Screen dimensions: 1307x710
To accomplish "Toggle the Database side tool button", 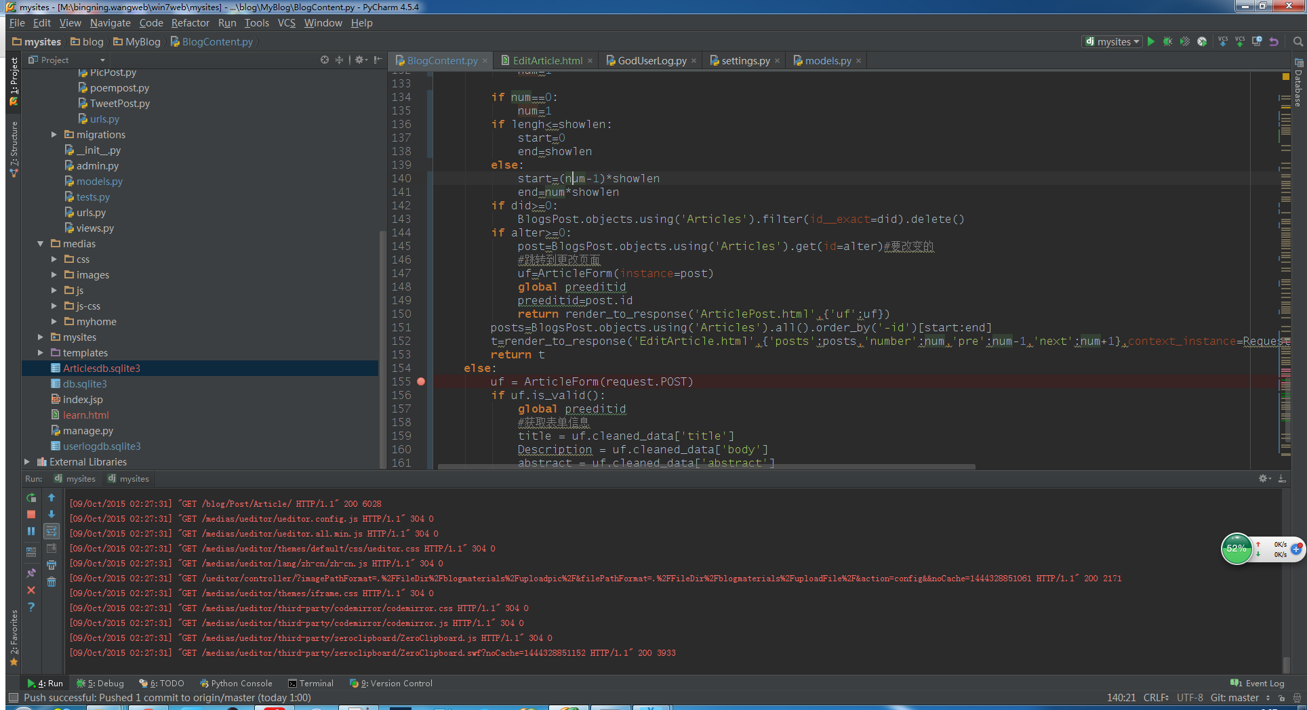I will [x=1298, y=83].
